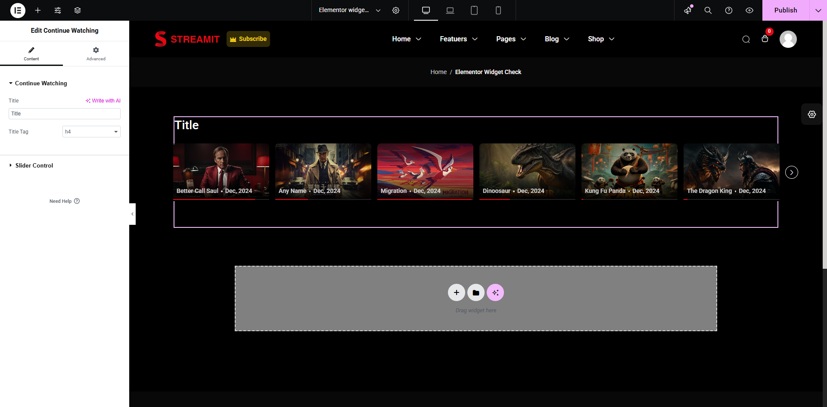Image resolution: width=827 pixels, height=407 pixels.
Task: Click the Home breadcrumb link
Action: [438, 72]
